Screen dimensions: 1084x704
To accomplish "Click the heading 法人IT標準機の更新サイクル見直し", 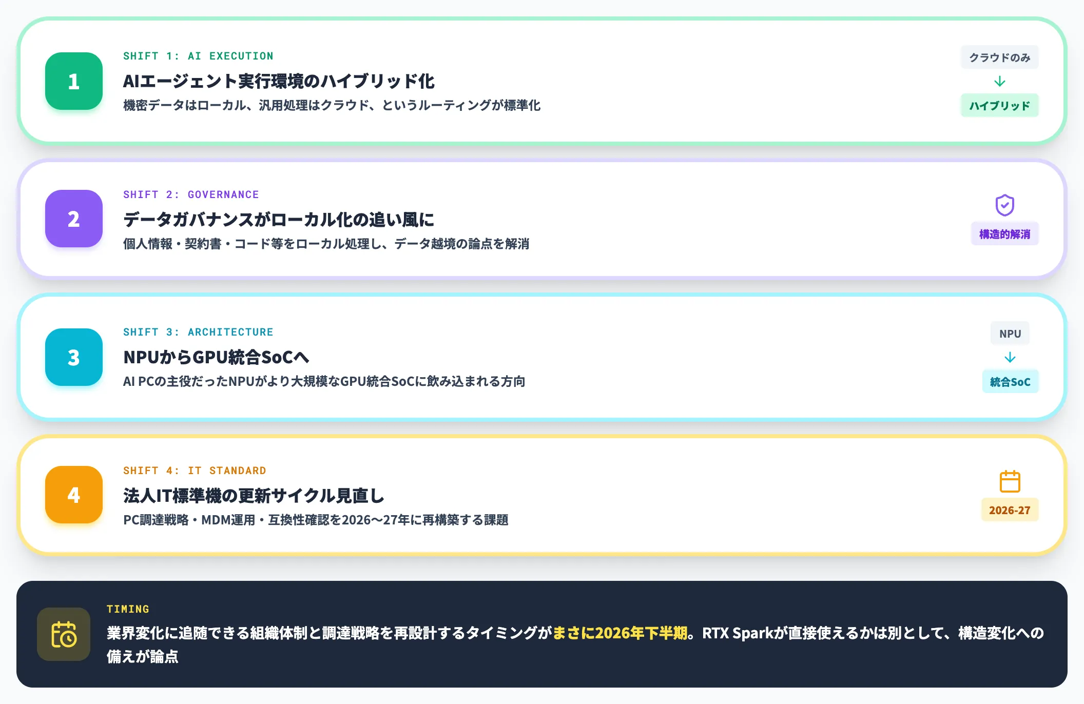I will (254, 496).
